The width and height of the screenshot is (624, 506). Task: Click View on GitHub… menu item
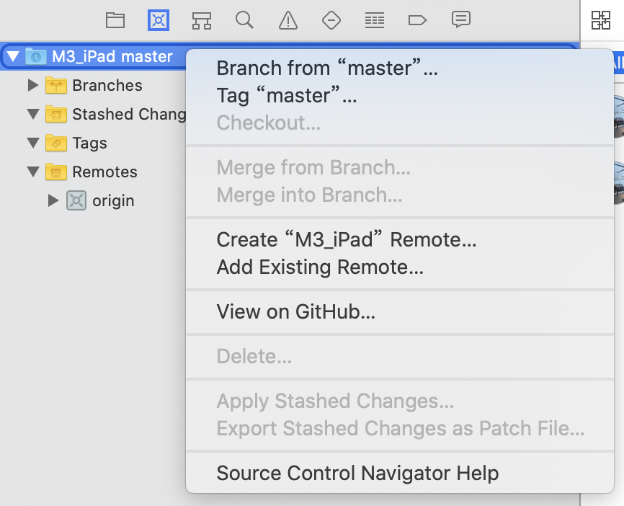pyautogui.click(x=295, y=311)
